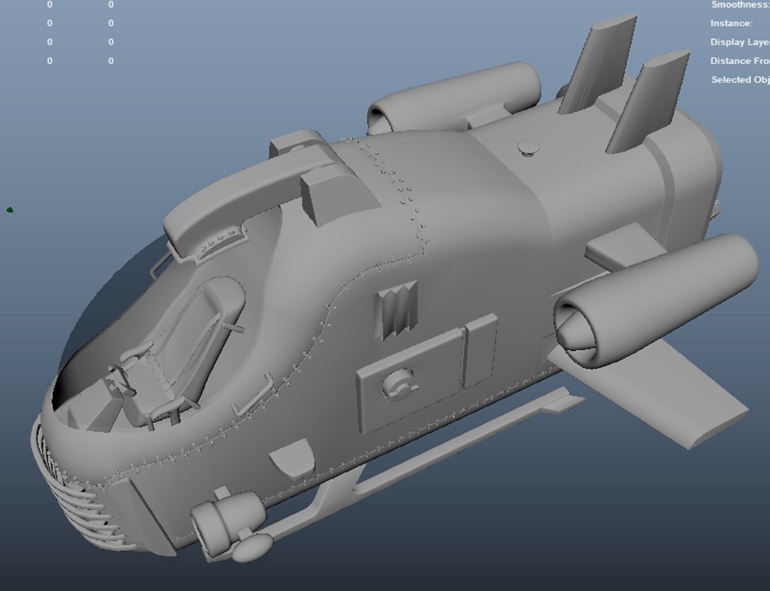Click the small green origin marker
The width and height of the screenshot is (770, 591).
pos(10,210)
